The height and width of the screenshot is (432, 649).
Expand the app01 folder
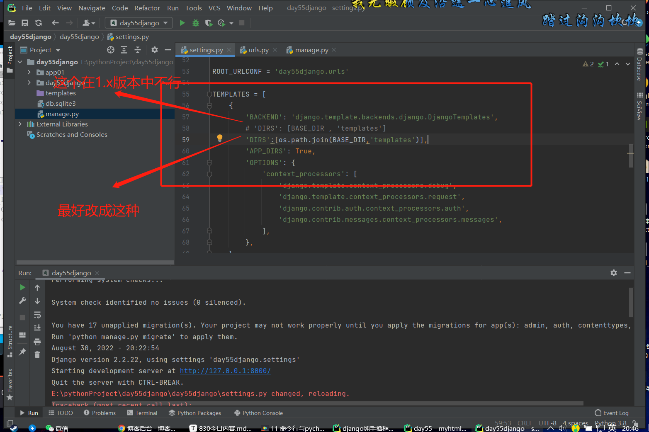(x=29, y=72)
